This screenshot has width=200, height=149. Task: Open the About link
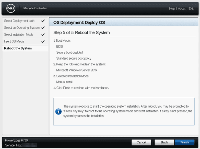pos(182,9)
